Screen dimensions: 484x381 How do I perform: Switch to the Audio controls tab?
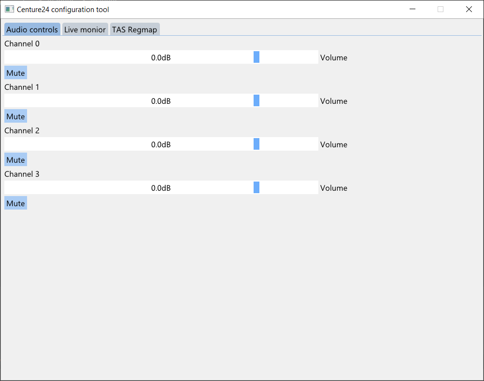click(32, 29)
